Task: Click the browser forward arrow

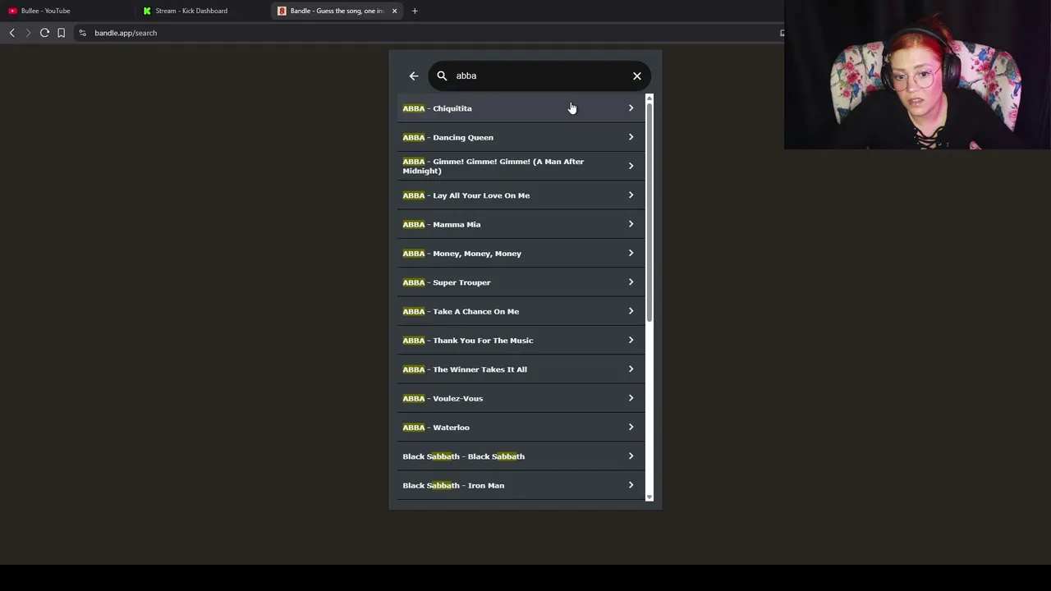Action: tap(28, 33)
